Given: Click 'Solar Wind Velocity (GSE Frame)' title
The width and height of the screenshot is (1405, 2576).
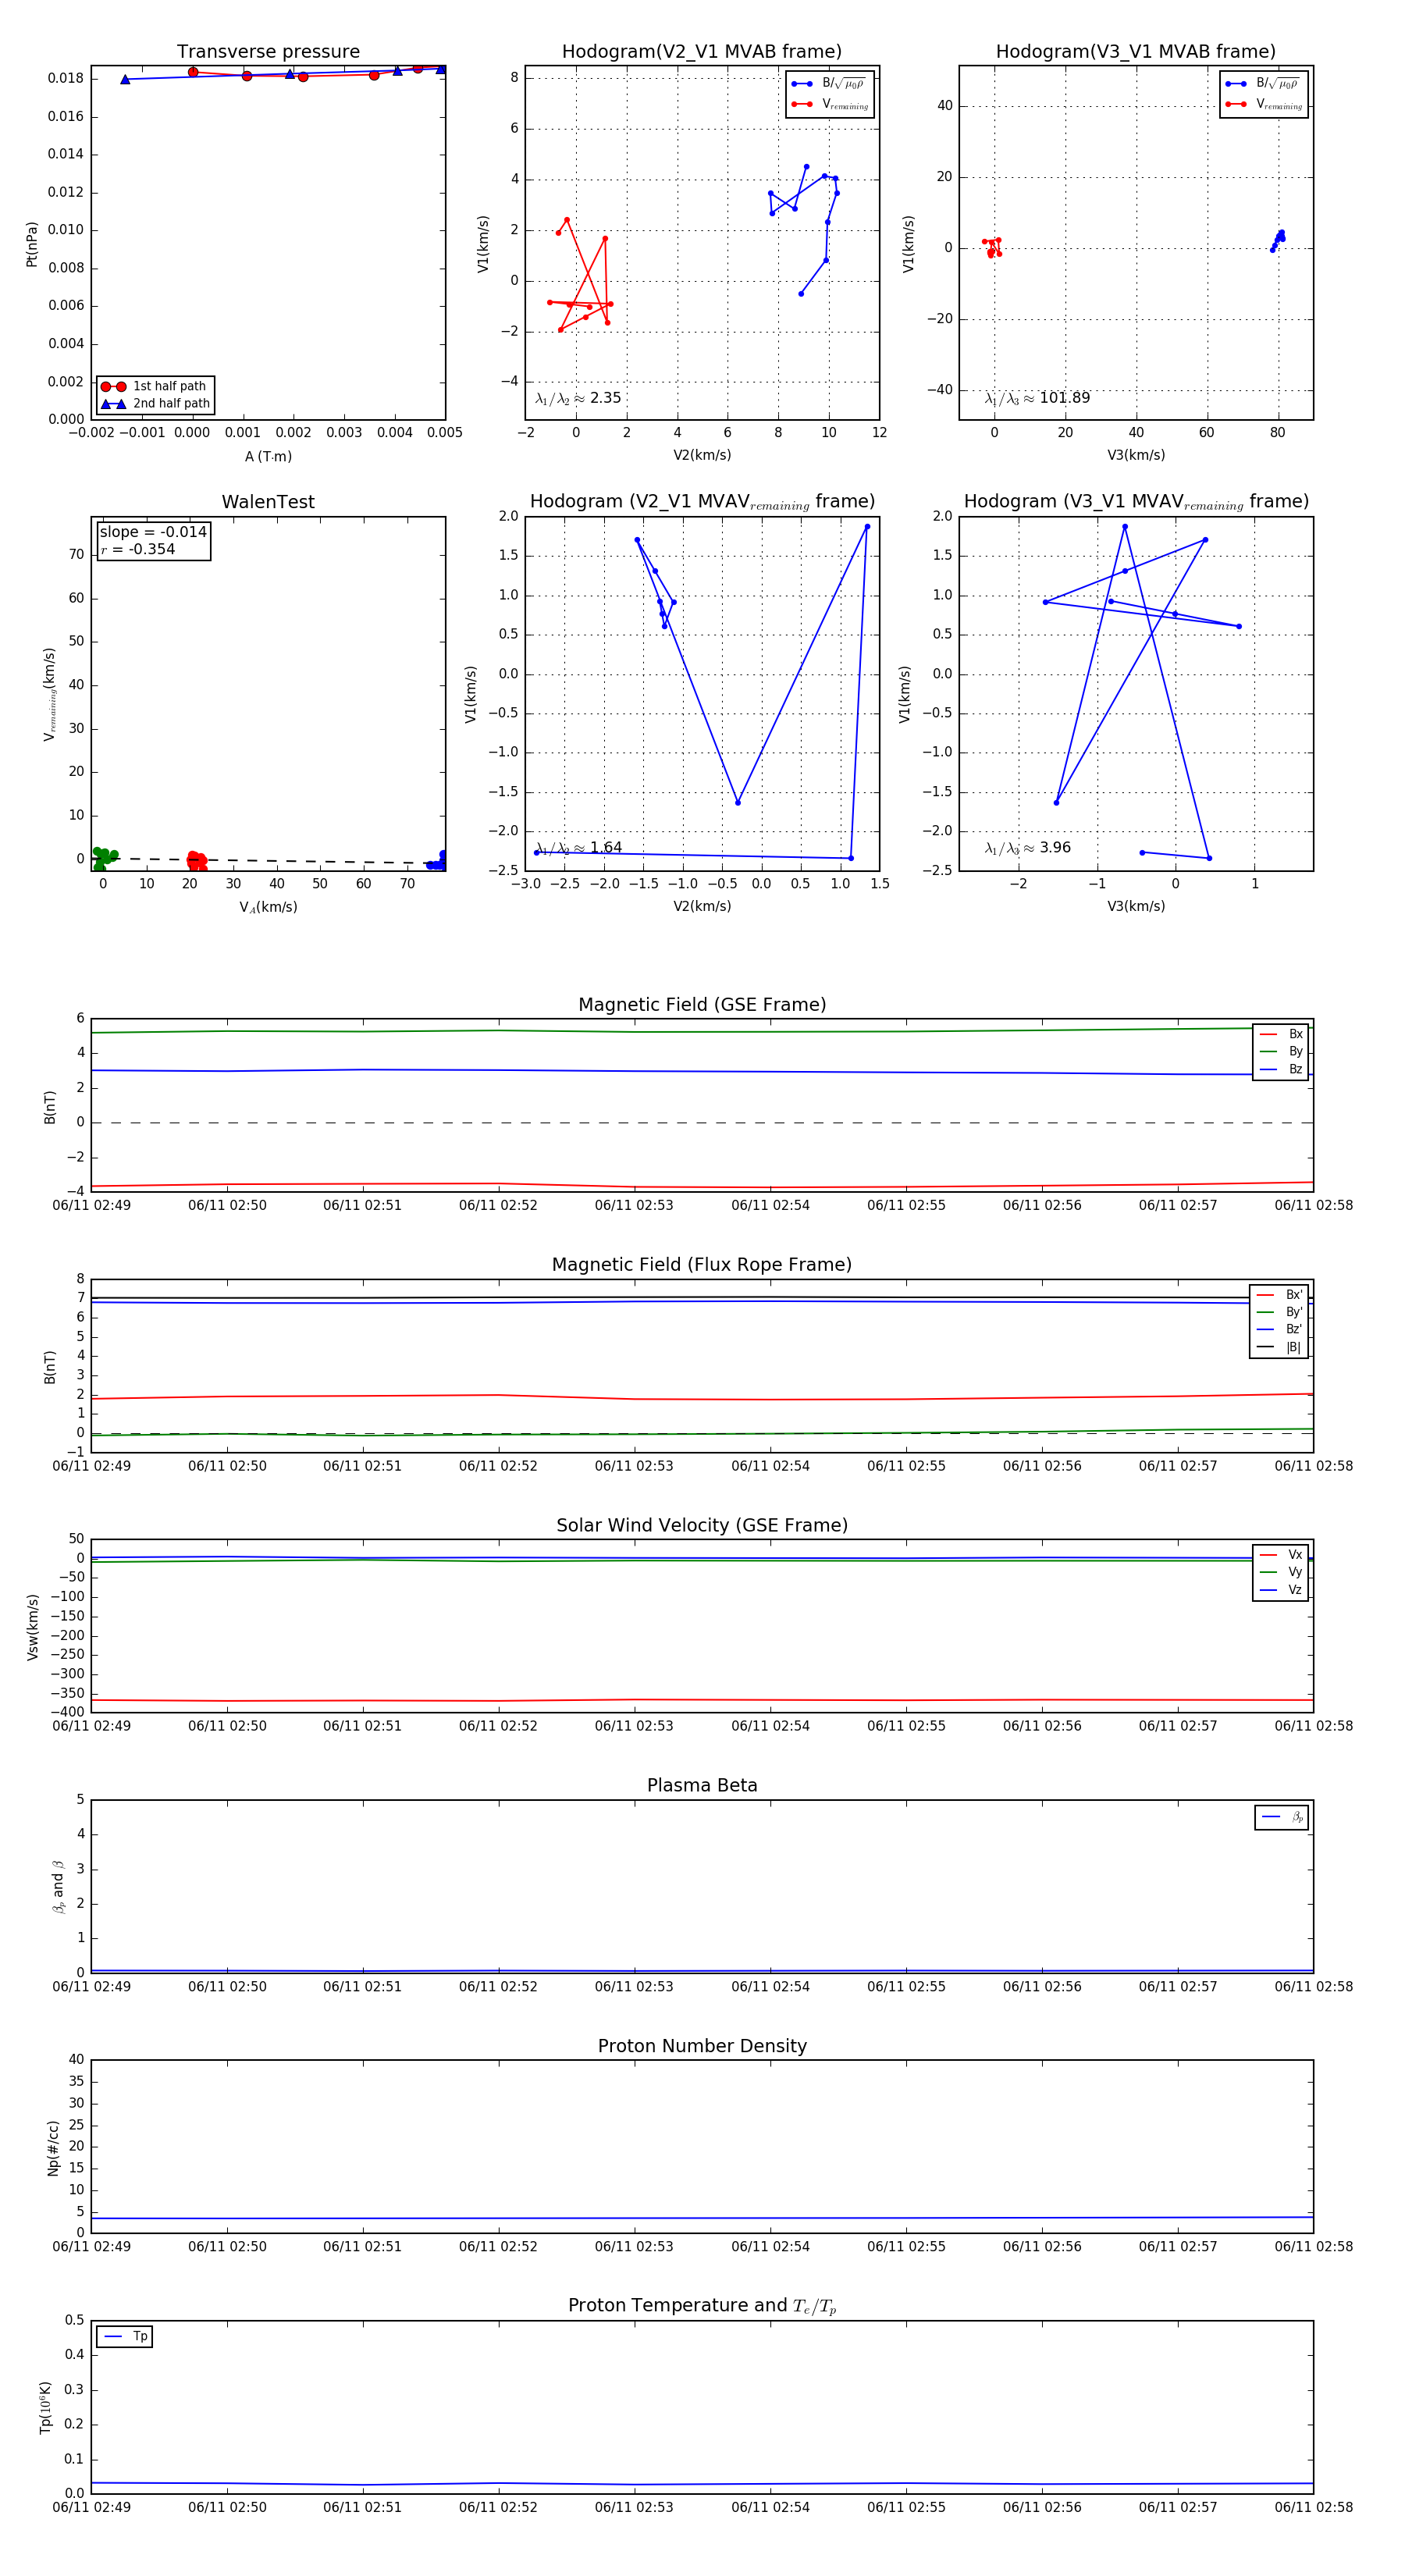Looking at the screenshot, I should [x=702, y=1525].
